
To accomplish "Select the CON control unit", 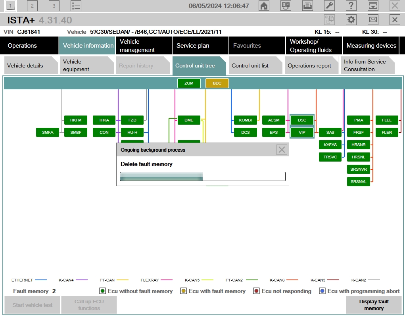I will 104,133.
